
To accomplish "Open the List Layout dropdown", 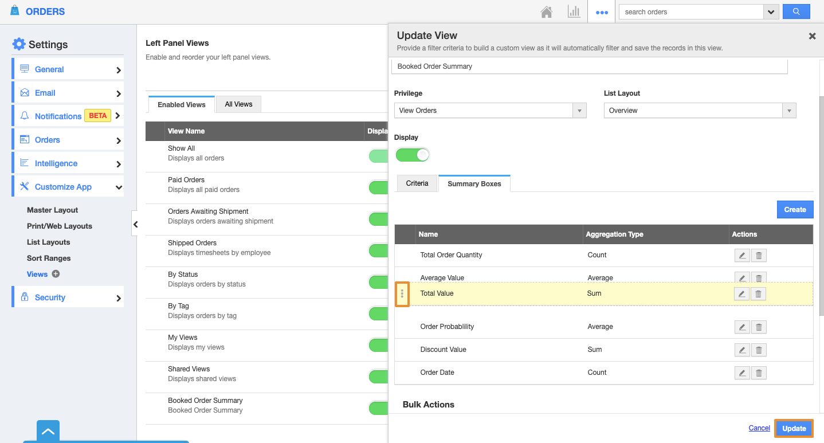I will click(700, 111).
